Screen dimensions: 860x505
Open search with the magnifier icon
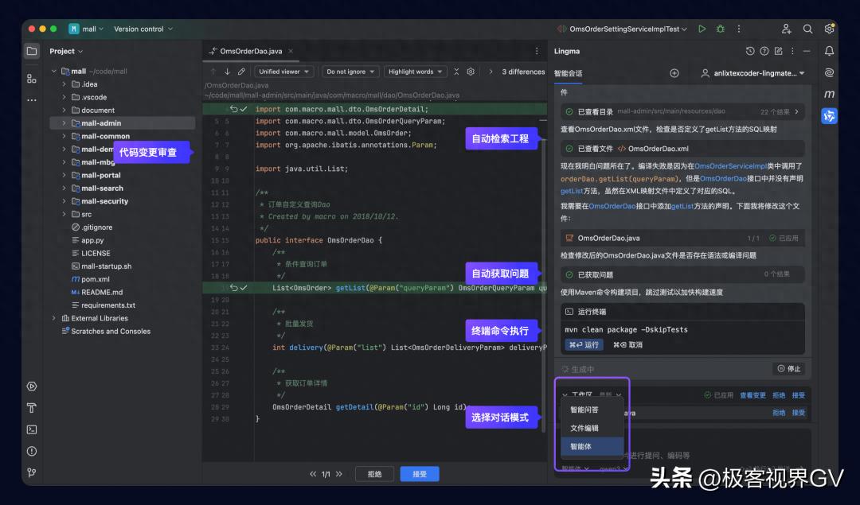(807, 29)
